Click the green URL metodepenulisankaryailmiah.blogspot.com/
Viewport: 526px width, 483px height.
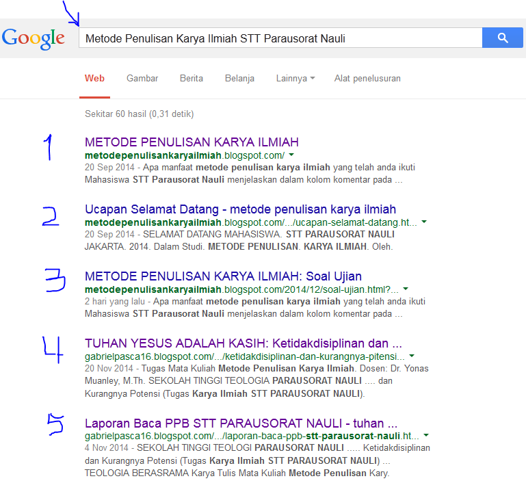[185, 155]
